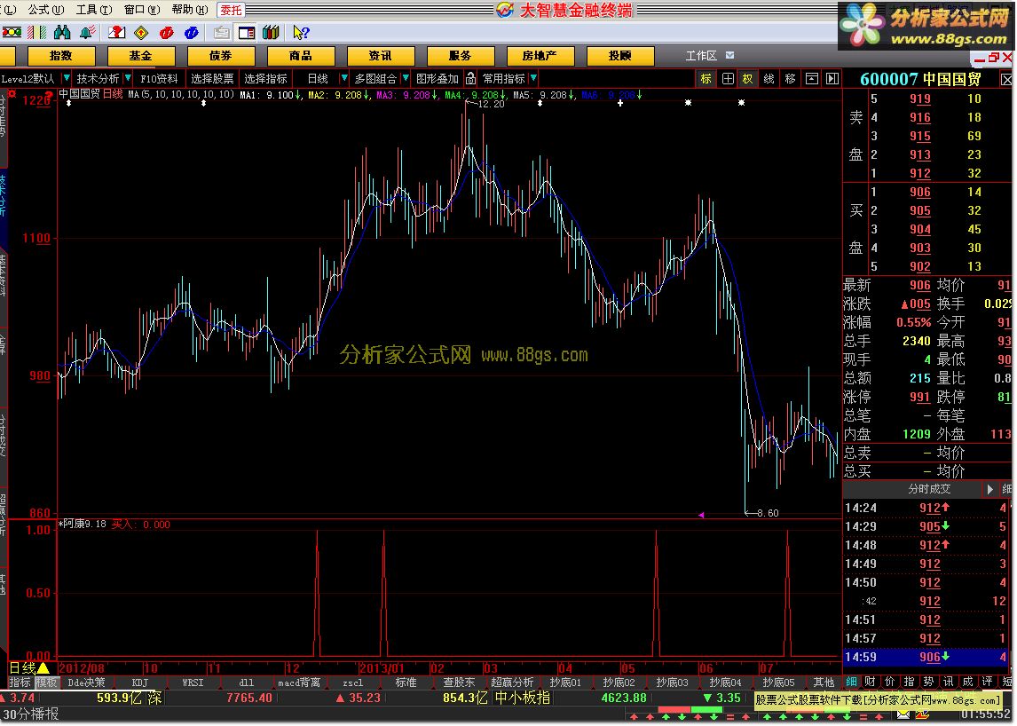Viewport: 1017px width, 726px height.
Task: Click the red circular info icon
Action: pos(167,33)
